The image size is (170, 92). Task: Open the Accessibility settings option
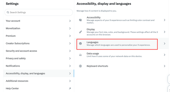(121, 20)
